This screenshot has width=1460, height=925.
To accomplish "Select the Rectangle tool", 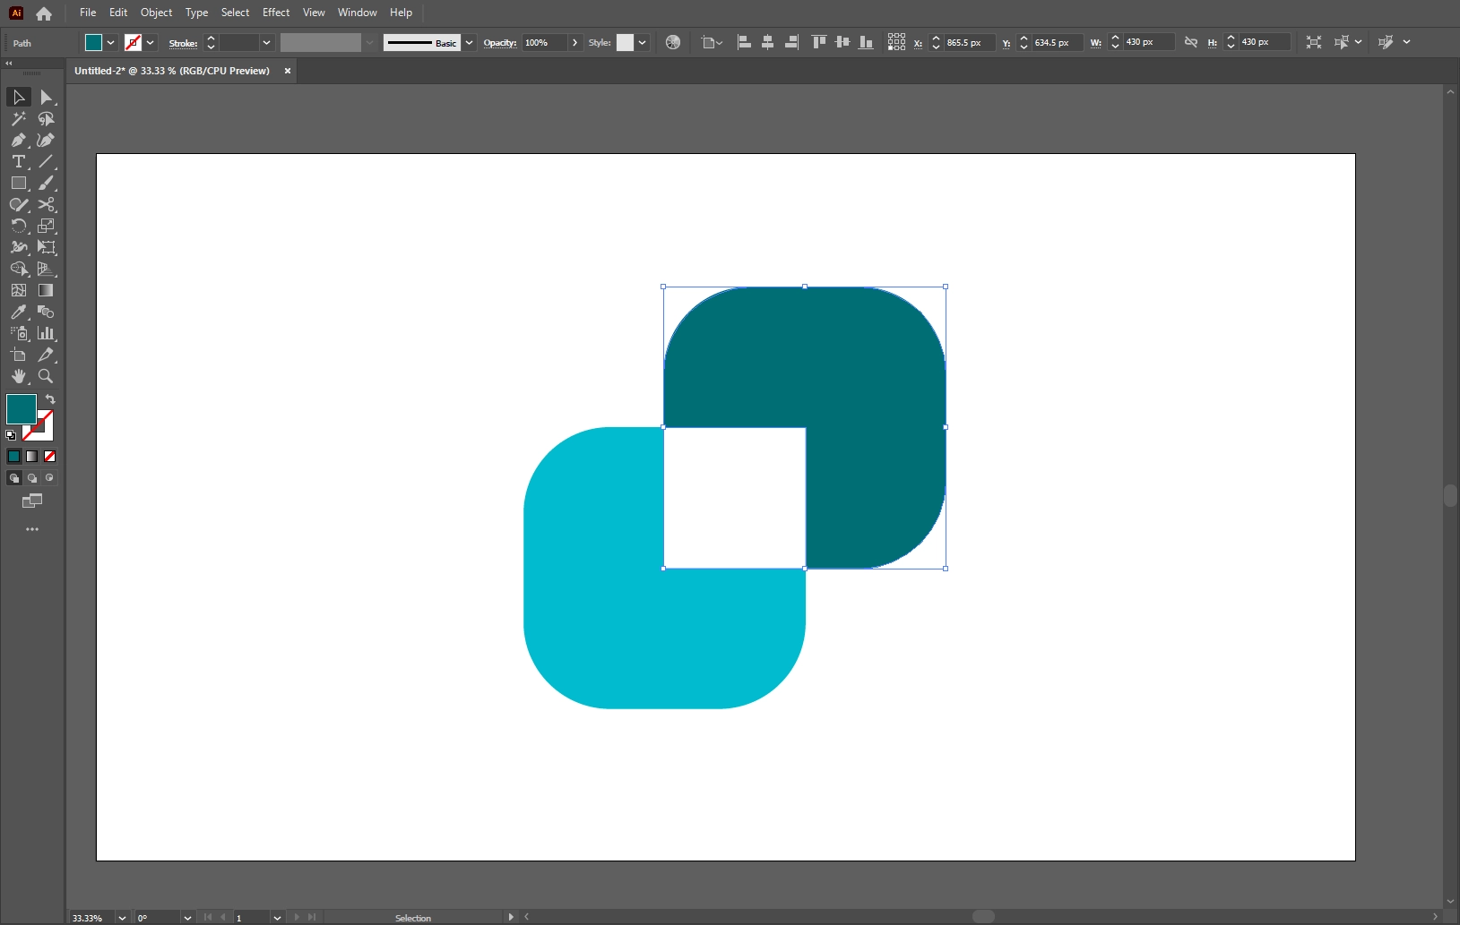I will click(19, 183).
